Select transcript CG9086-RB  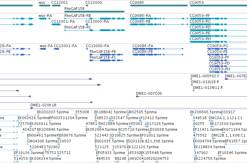140,22
